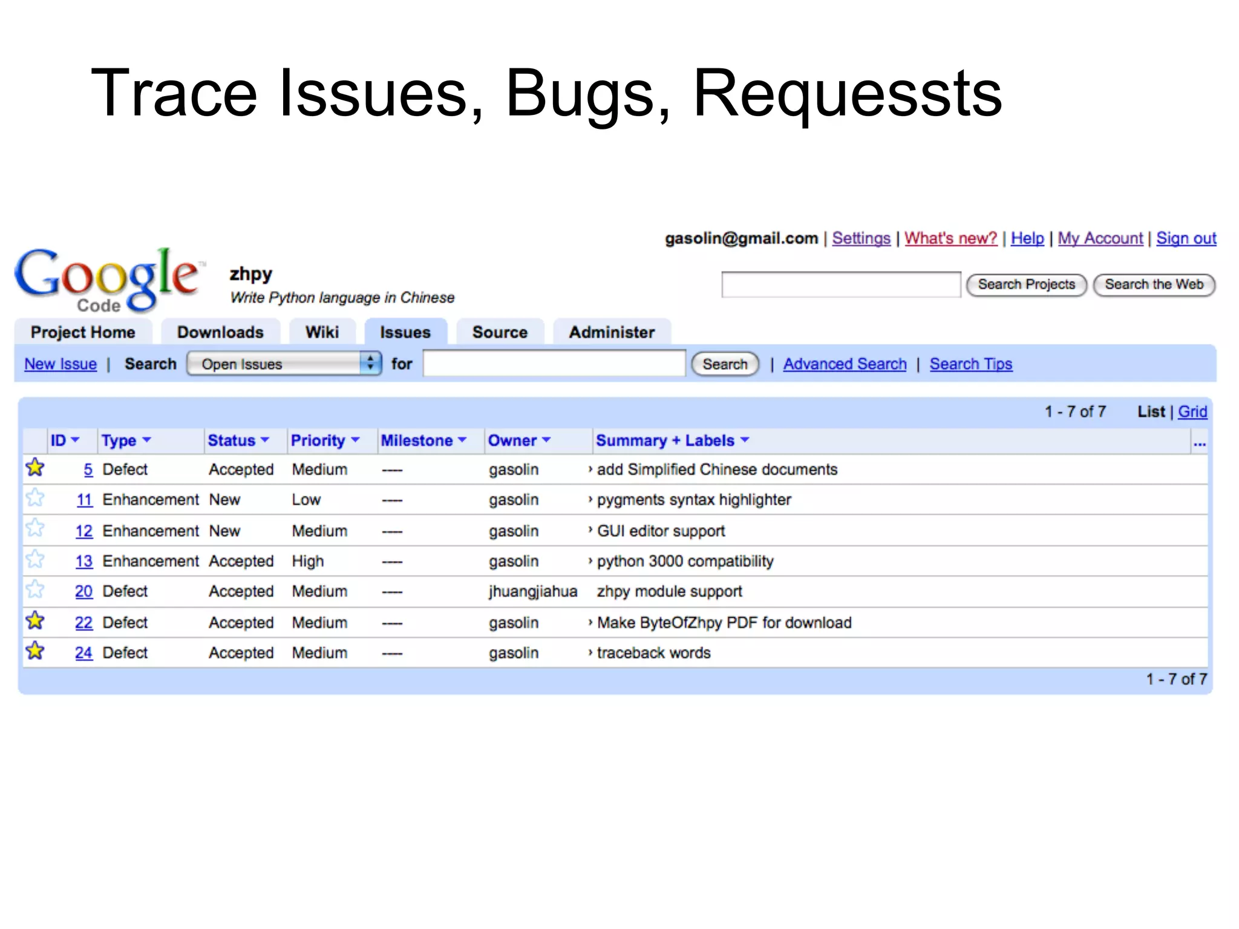Open Search Tips
The image size is (1239, 929).
[x=971, y=364]
